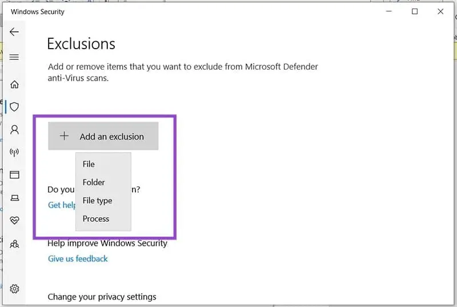This screenshot has width=457, height=307.
Task: Open Account protection person icon
Action: tap(14, 130)
